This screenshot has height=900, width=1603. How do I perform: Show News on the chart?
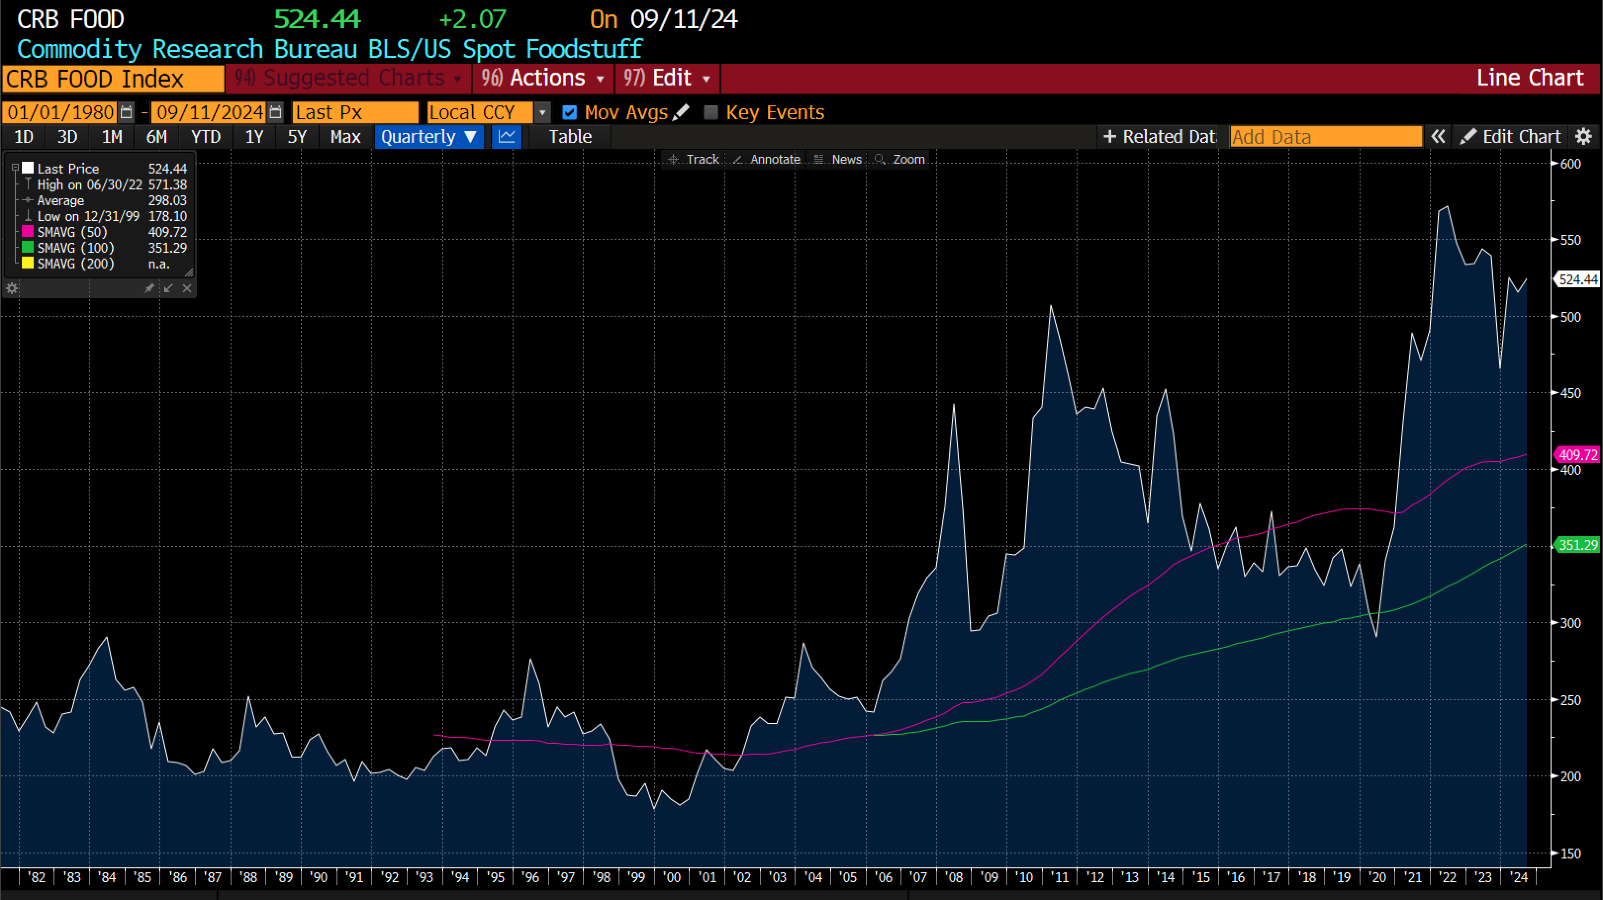pyautogui.click(x=838, y=159)
